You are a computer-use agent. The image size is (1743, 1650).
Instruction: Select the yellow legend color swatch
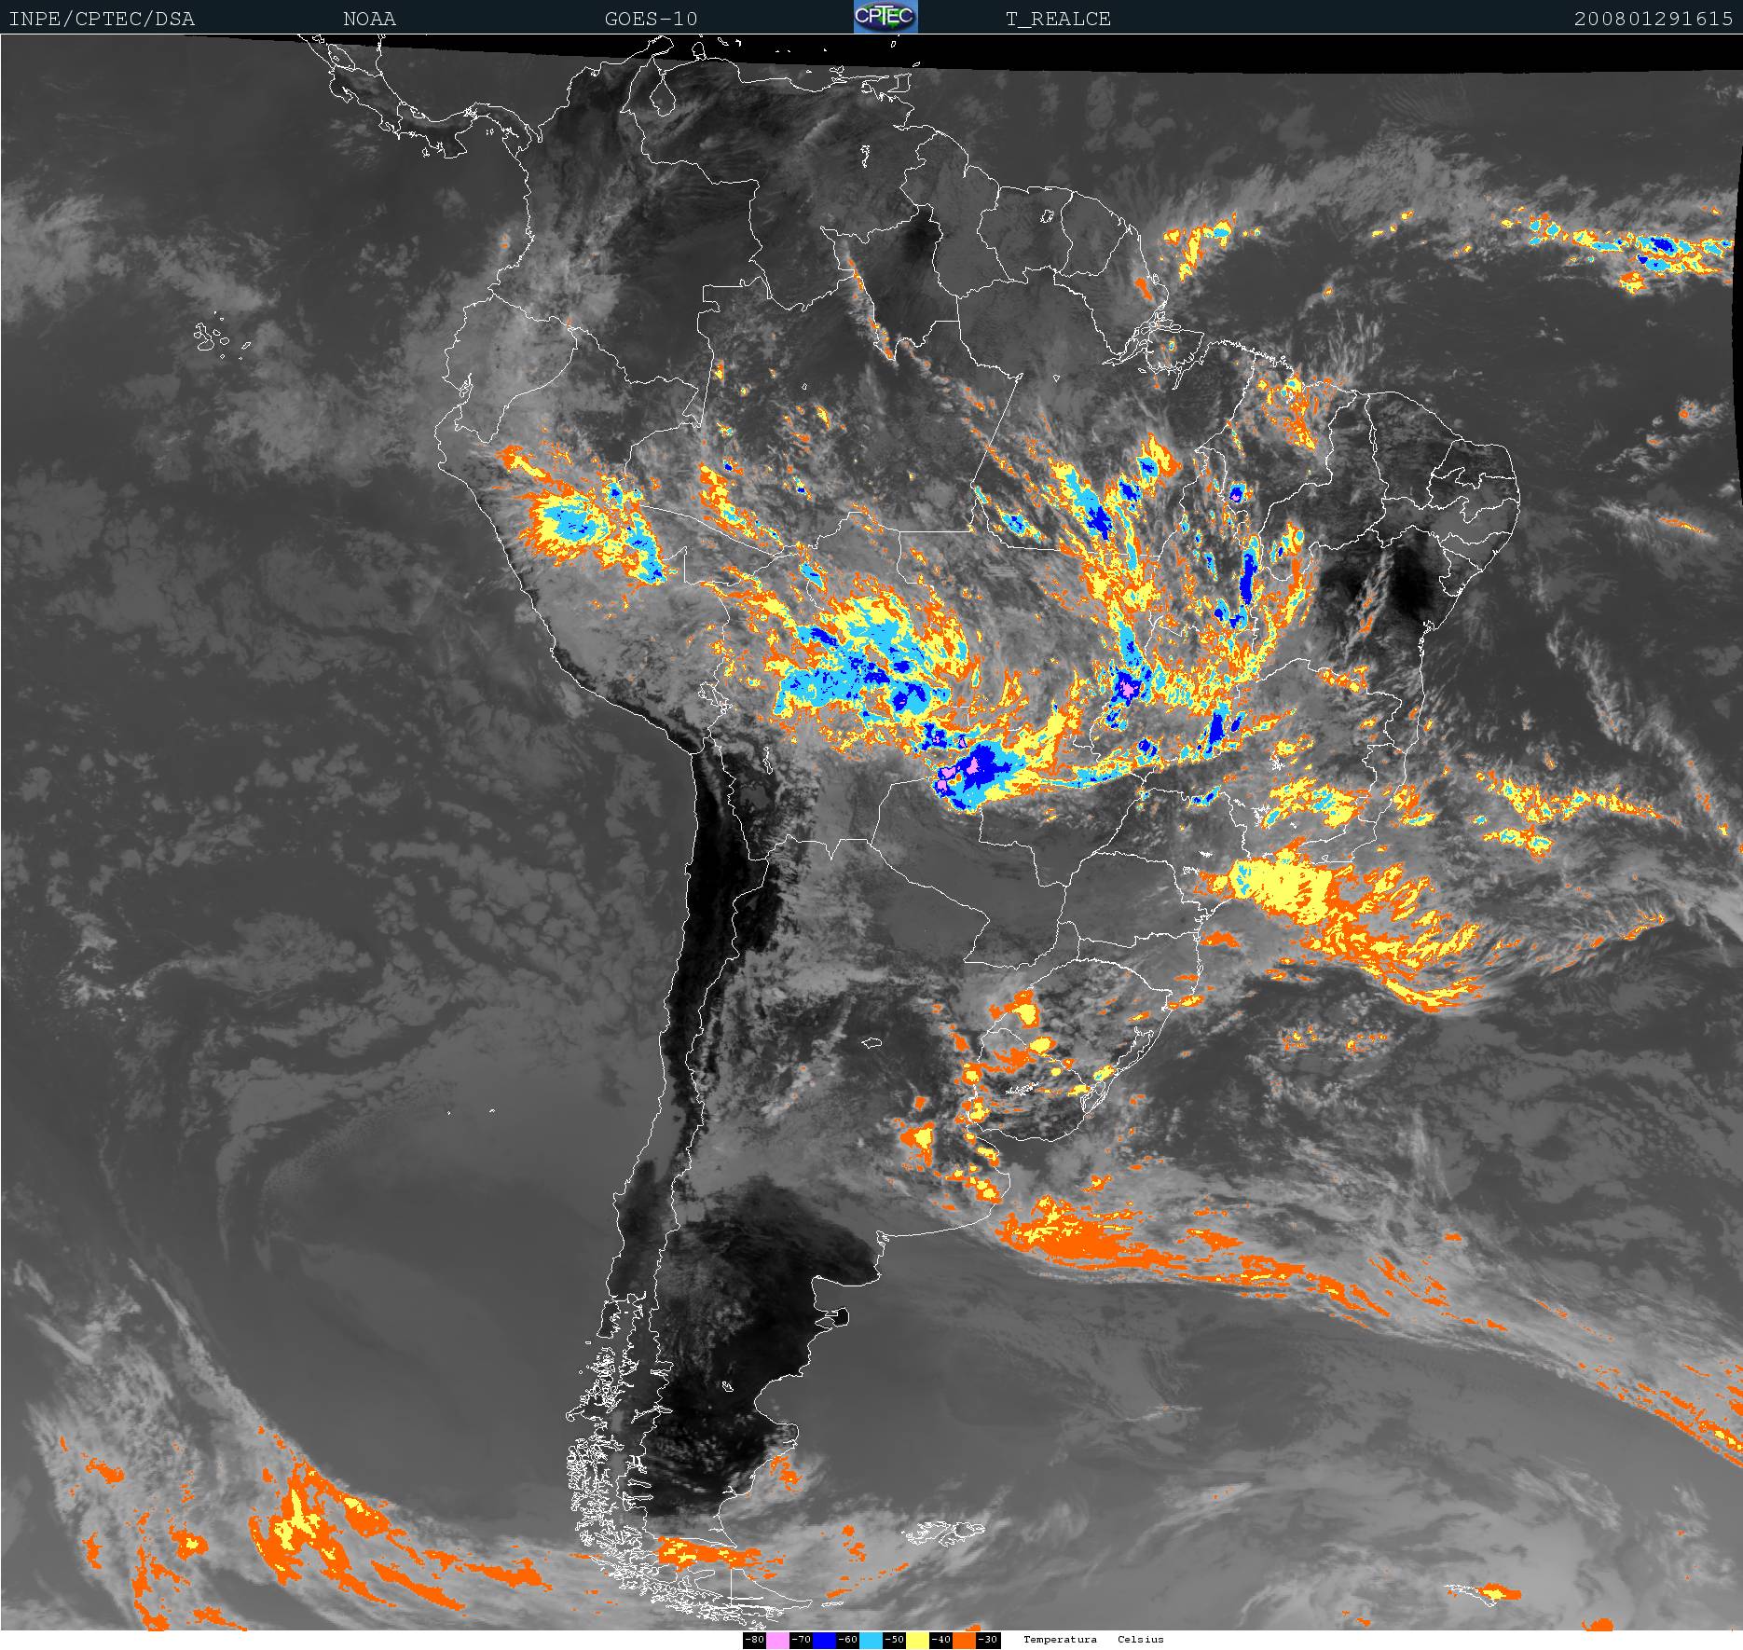pos(917,1640)
